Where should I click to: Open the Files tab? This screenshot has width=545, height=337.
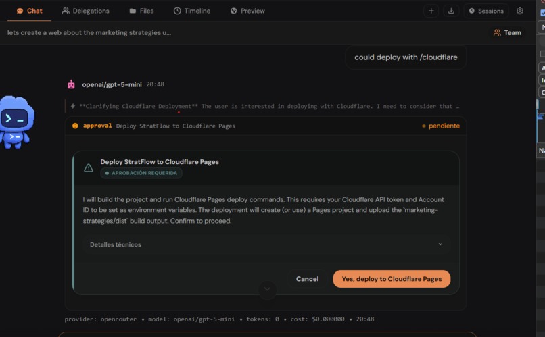coord(141,11)
